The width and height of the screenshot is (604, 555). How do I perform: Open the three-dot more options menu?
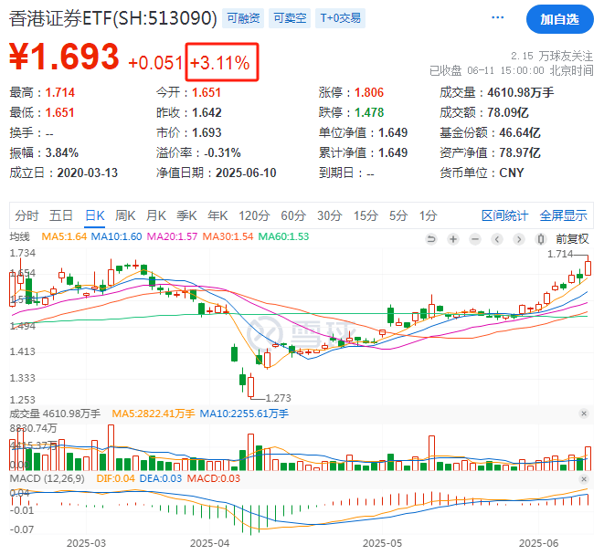[x=498, y=17]
